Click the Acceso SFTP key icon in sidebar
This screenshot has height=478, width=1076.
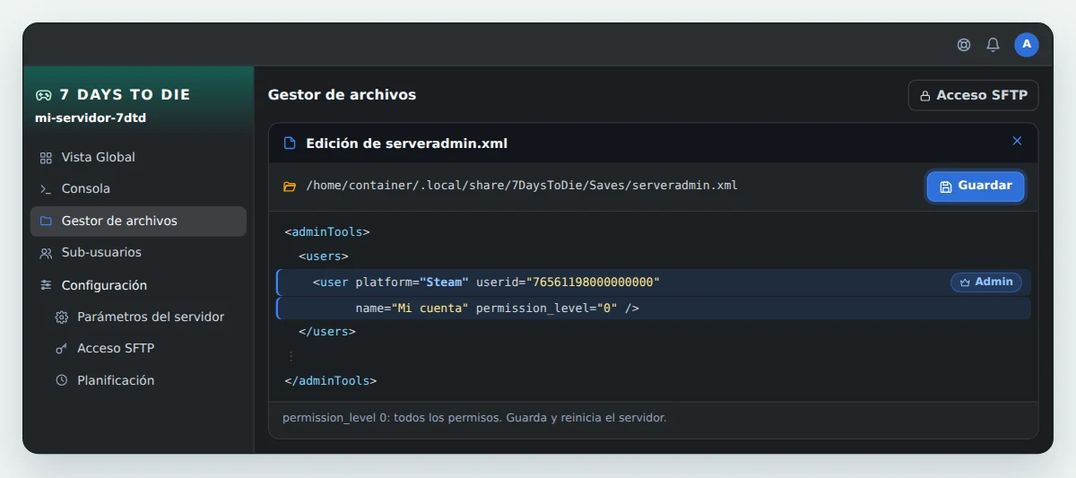(62, 349)
